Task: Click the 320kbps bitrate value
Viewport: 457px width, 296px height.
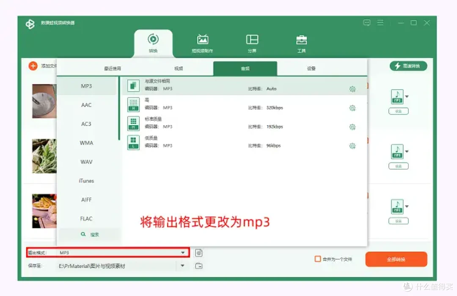Action: pos(275,107)
